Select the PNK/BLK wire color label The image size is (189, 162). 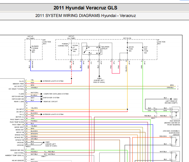(x=34, y=121)
